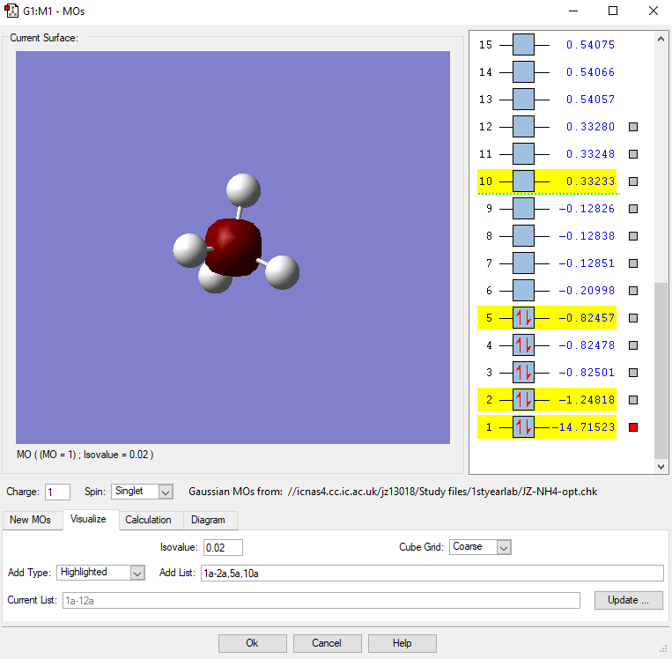Click the Isovalue input field

(x=223, y=547)
